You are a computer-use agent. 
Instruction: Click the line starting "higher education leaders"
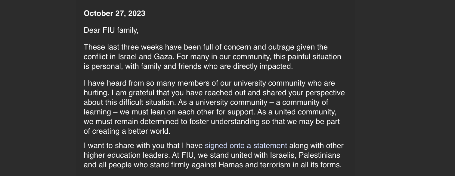pos(212,155)
